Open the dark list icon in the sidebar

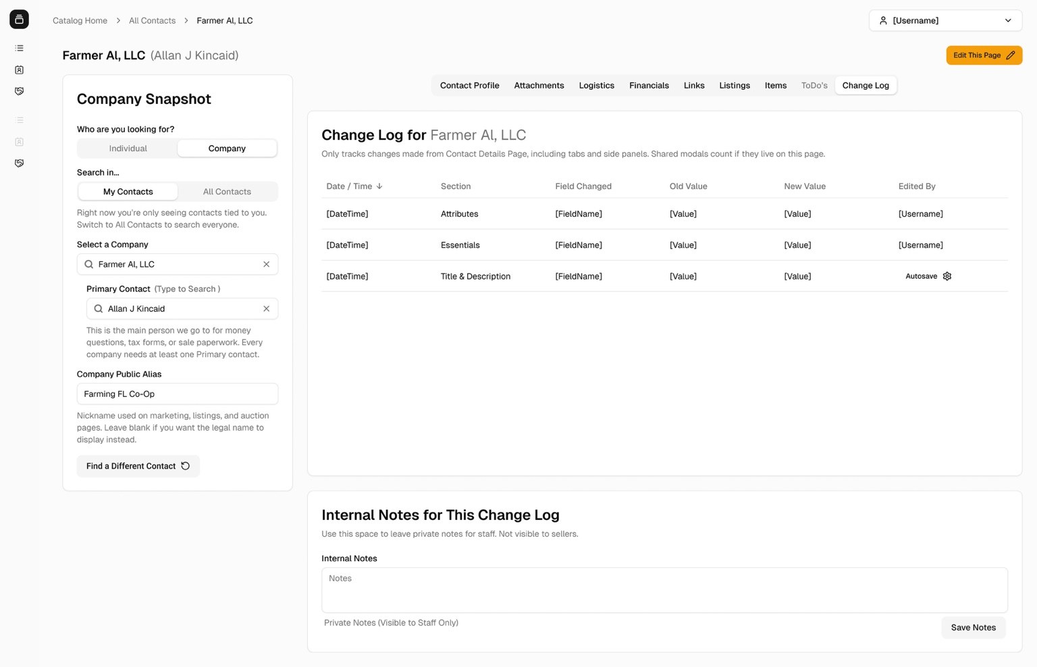20,48
